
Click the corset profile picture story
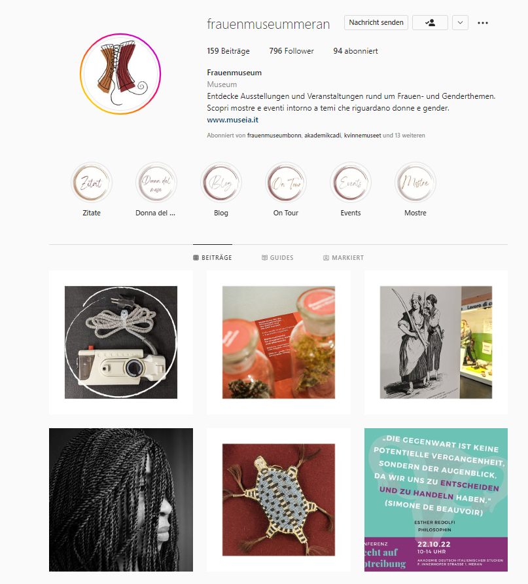120,74
